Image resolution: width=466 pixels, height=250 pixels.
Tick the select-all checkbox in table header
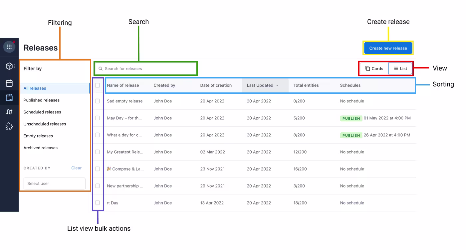98,85
